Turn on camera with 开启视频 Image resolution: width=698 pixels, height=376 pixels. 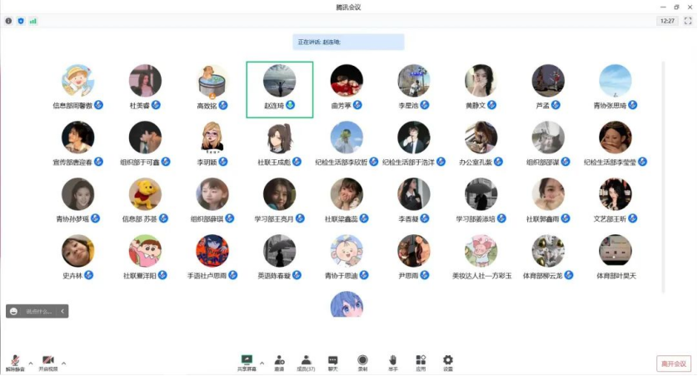(x=48, y=360)
